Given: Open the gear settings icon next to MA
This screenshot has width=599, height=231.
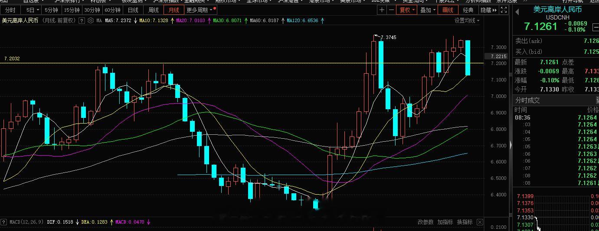Looking at the screenshot, I should coord(90,20).
